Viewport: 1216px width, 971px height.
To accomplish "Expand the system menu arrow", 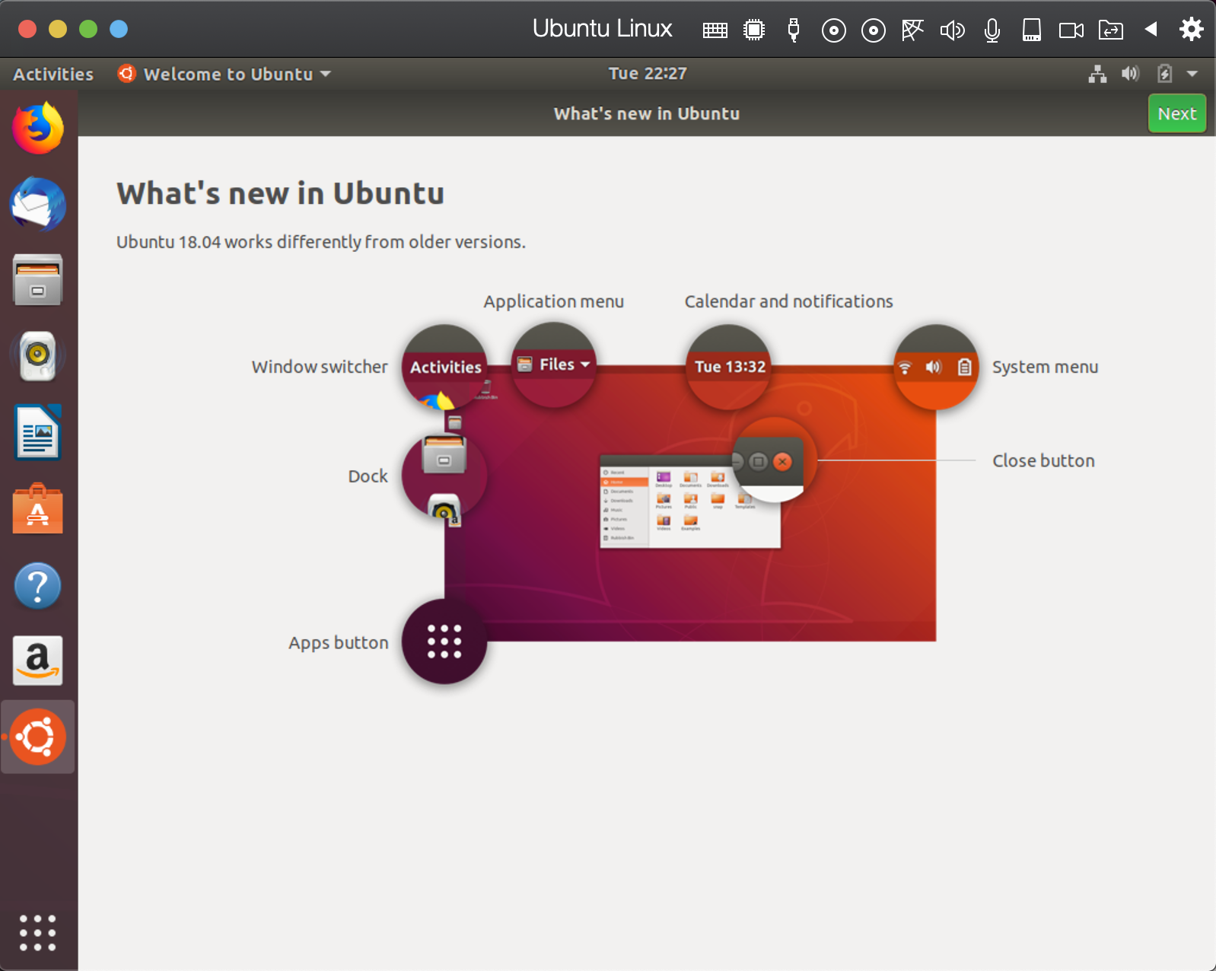I will click(1192, 74).
